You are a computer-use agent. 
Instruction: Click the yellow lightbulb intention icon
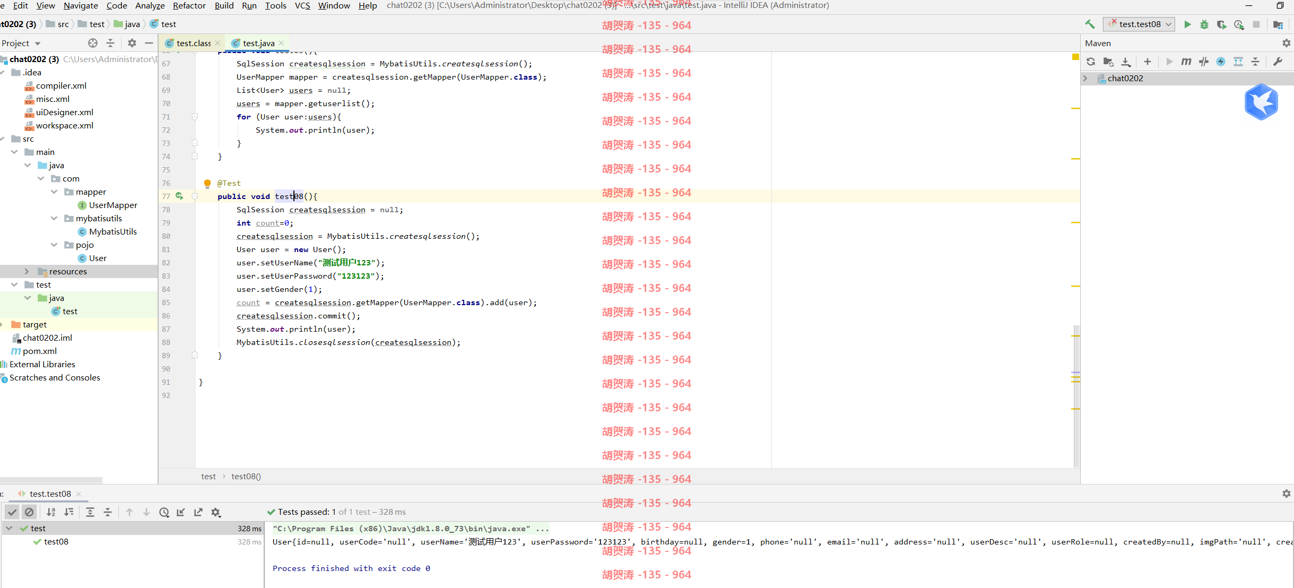click(207, 184)
